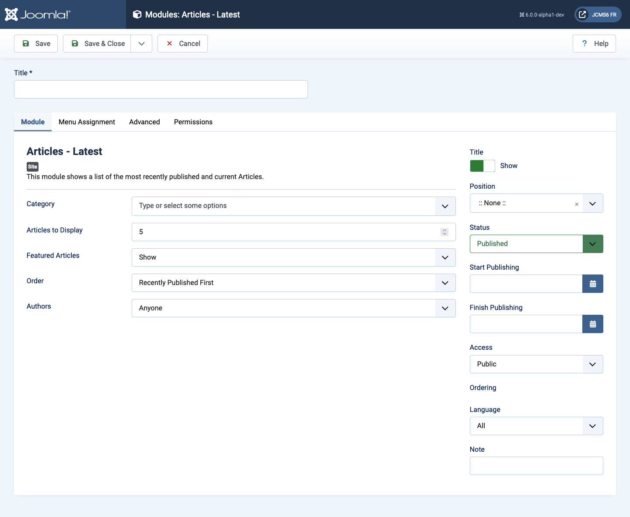The height and width of the screenshot is (517, 630).
Task: Click the module description text
Action: 145,177
